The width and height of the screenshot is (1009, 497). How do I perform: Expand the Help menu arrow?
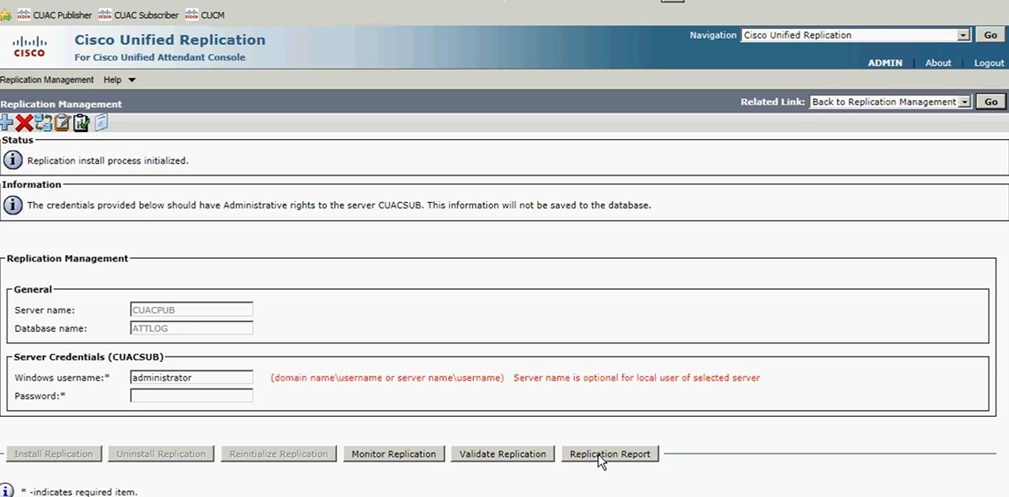pos(132,79)
